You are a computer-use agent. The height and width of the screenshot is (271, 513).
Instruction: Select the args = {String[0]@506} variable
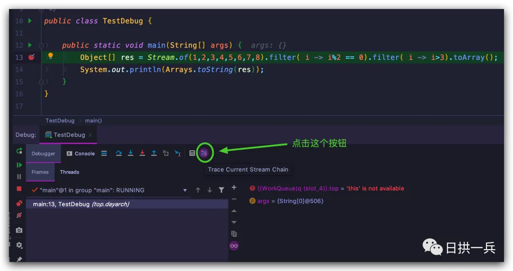286,201
